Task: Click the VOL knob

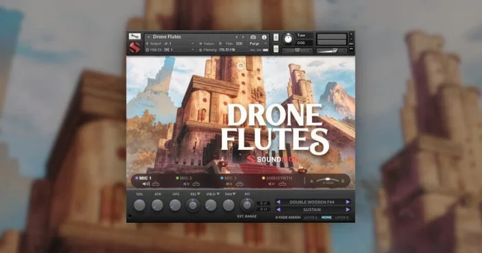Action: [x=139, y=205]
